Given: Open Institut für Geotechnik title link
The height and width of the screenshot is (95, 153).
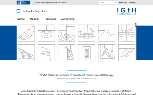Looking at the screenshot, I should [x=35, y=11].
